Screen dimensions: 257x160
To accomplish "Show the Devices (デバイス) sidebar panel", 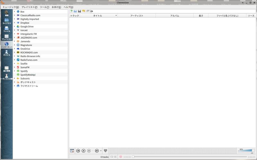I will click(x=6, y=53).
